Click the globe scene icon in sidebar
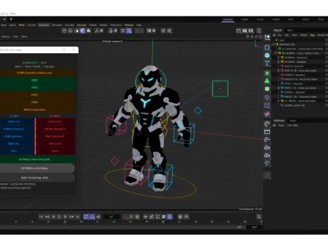This screenshot has width=328, height=246. tap(267, 124)
